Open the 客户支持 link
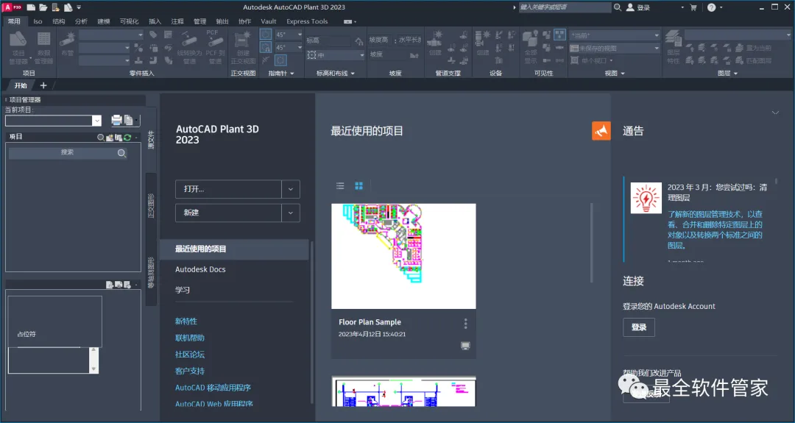Image resolution: width=795 pixels, height=423 pixels. tap(190, 371)
